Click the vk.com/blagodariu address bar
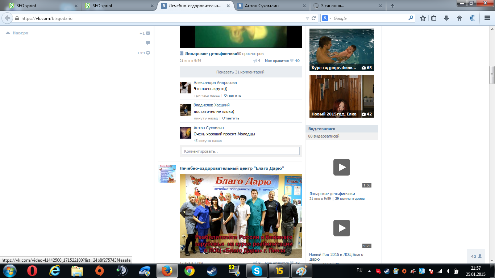Image resolution: width=495 pixels, height=278 pixels. point(159,18)
